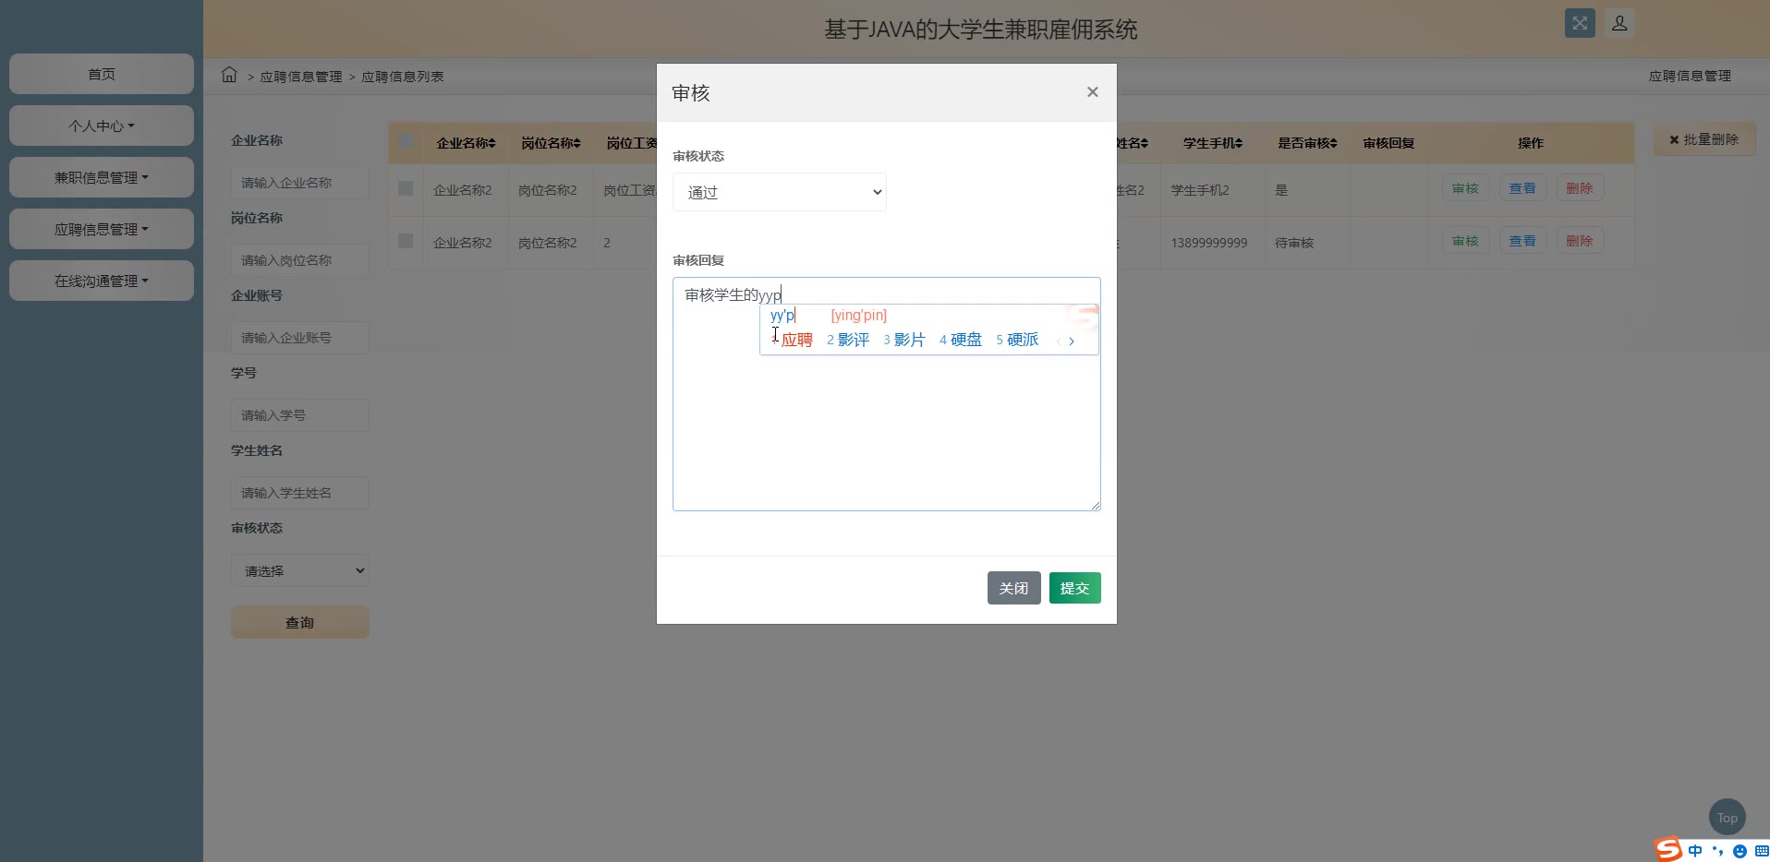Viewport: 1770px width, 862px height.
Task: Close the 审核 dialog with X
Action: click(1092, 92)
